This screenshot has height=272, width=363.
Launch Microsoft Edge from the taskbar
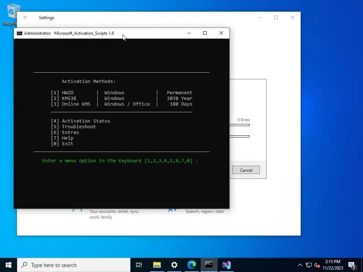pos(192,265)
